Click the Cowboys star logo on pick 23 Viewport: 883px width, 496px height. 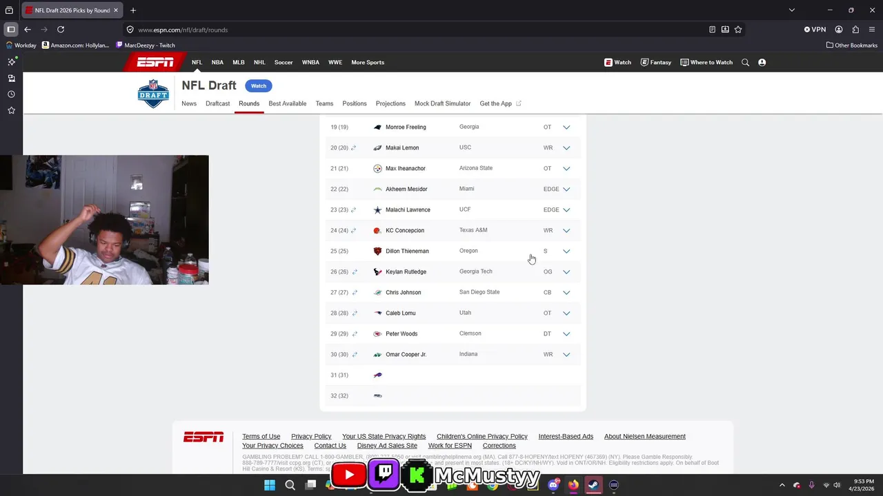pos(377,209)
